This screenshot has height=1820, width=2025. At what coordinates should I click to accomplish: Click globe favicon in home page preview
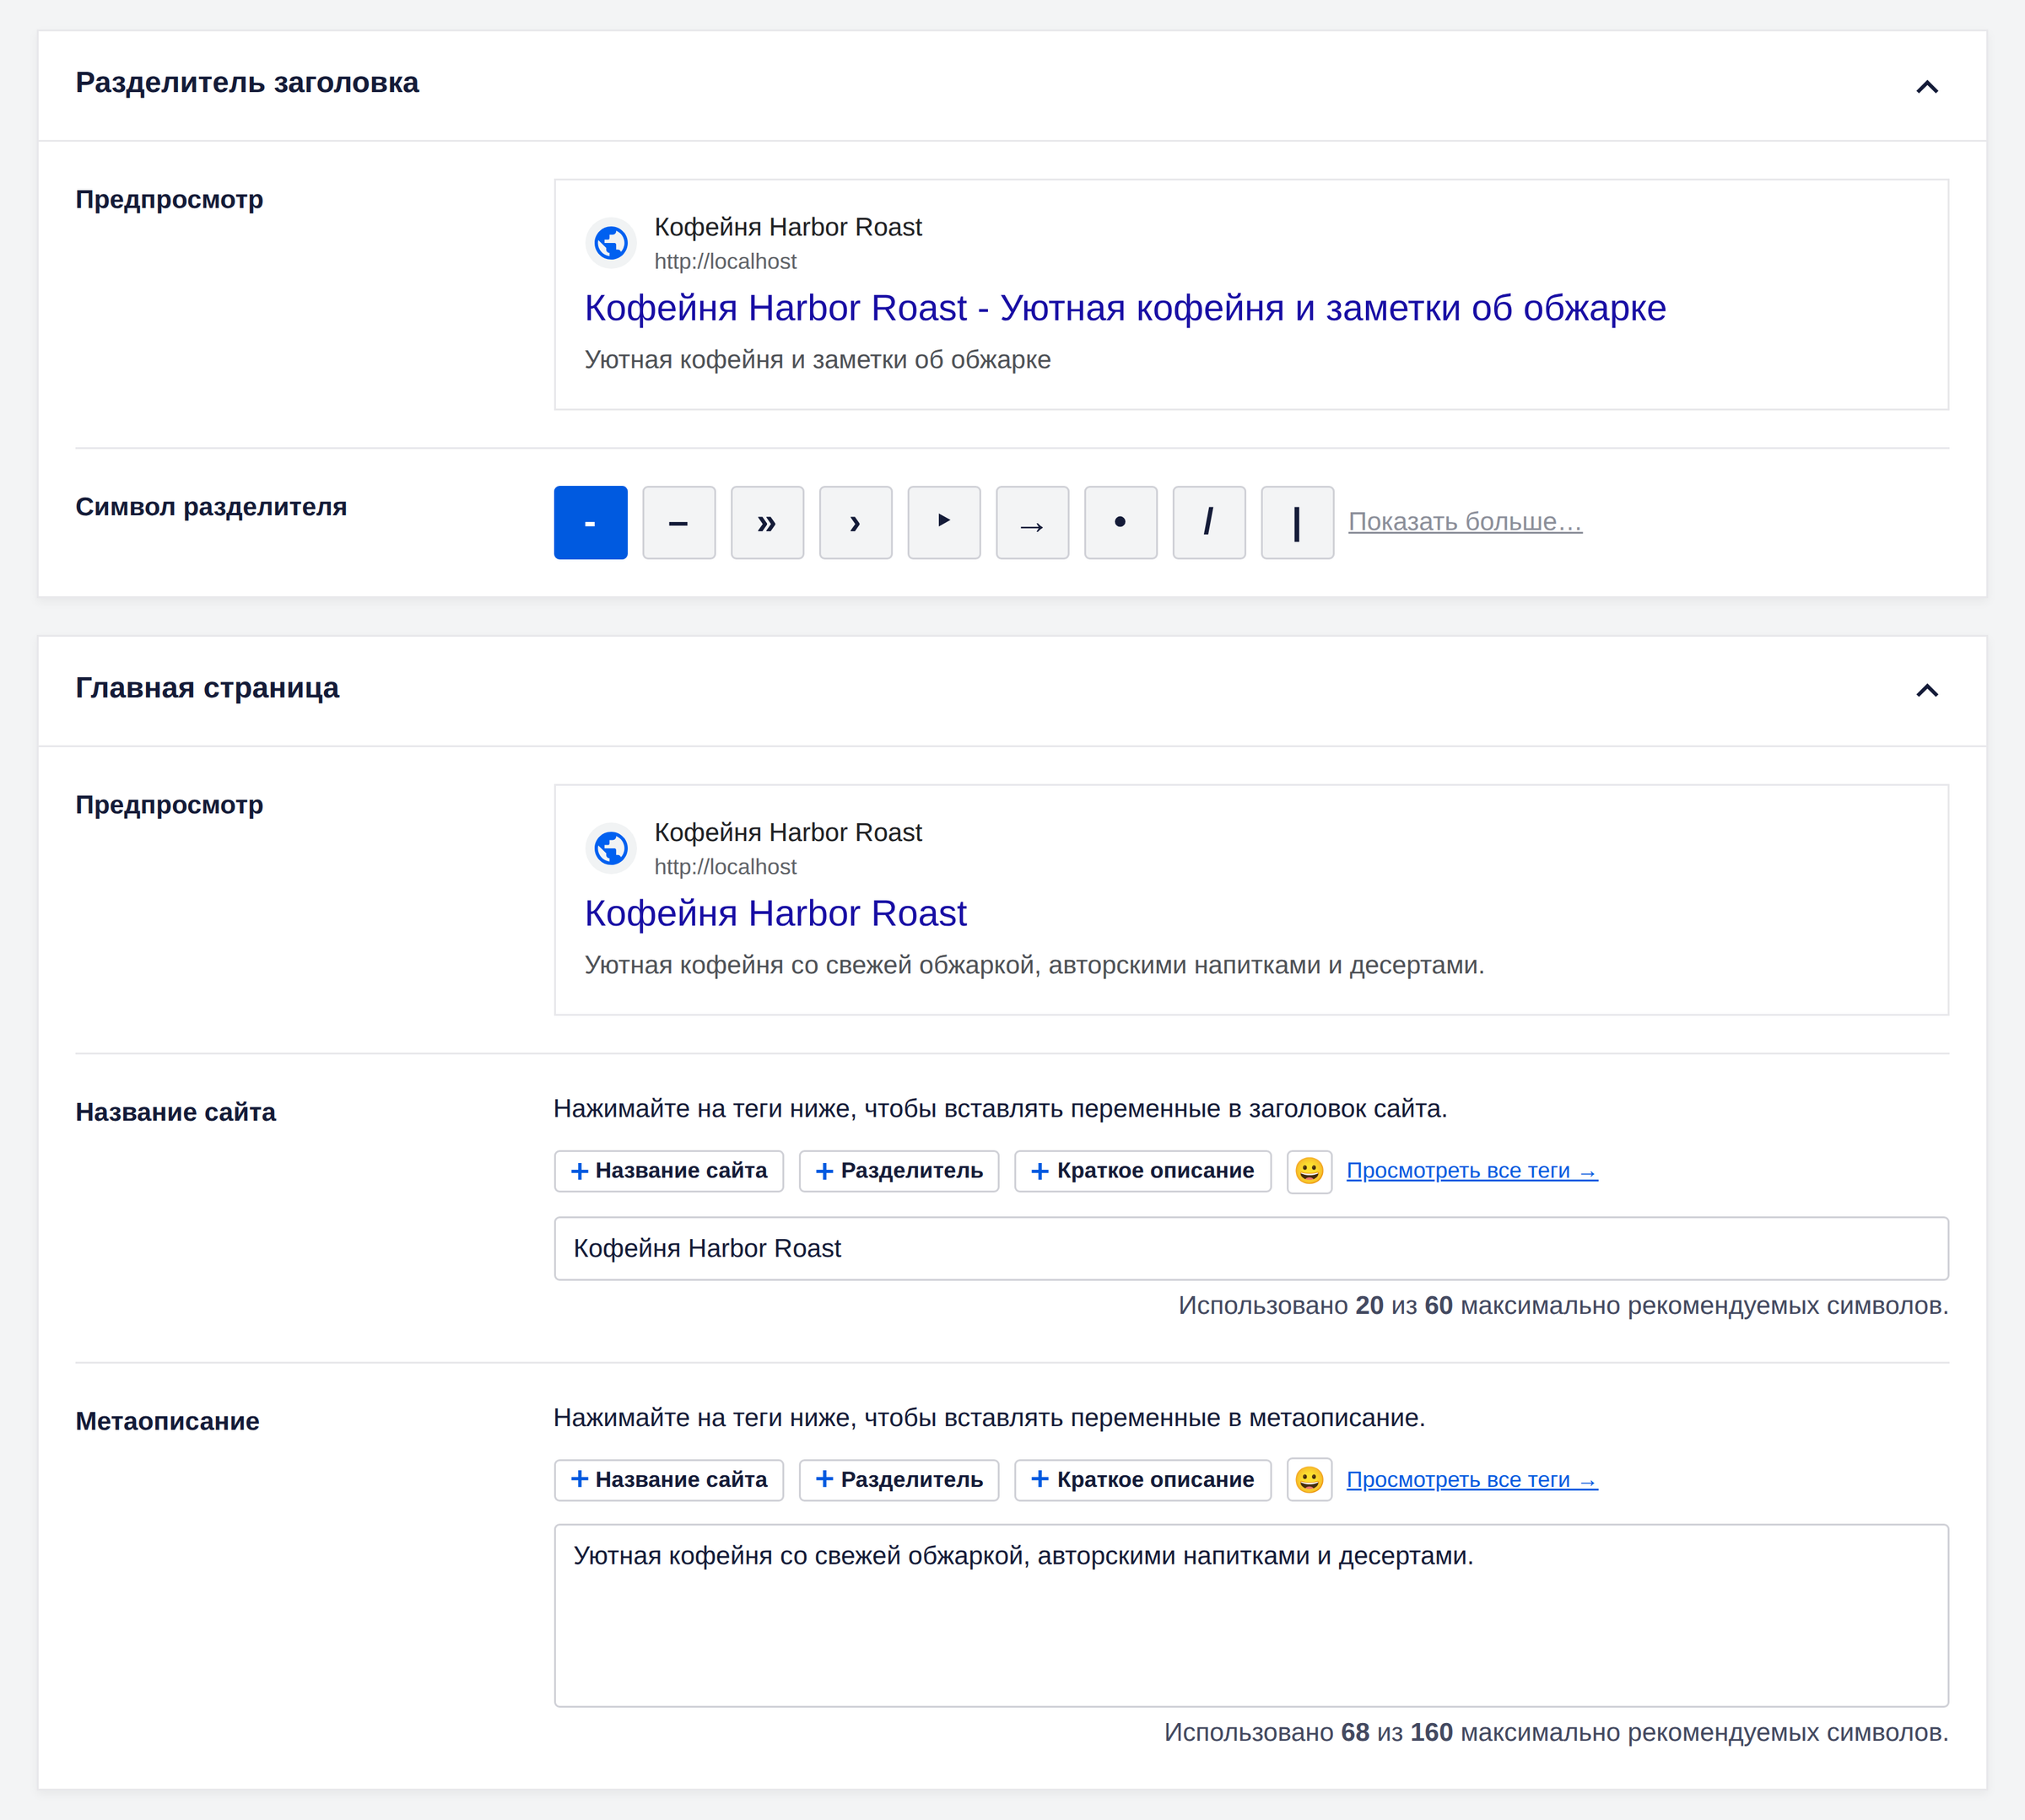(x=612, y=848)
